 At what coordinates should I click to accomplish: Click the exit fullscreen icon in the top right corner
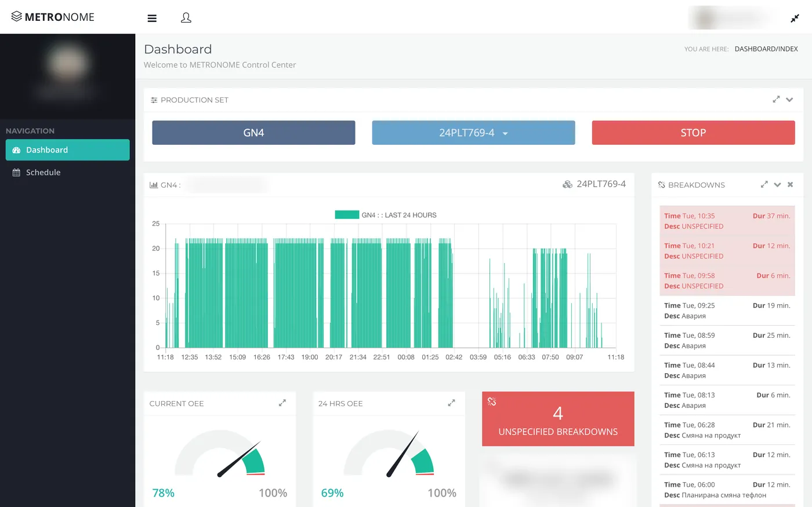795,19
